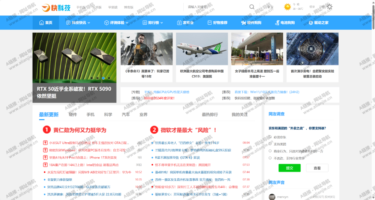Open article R星不愿加班导致《GTA 6》延误
This screenshot has width=375, height=200.
point(177,158)
